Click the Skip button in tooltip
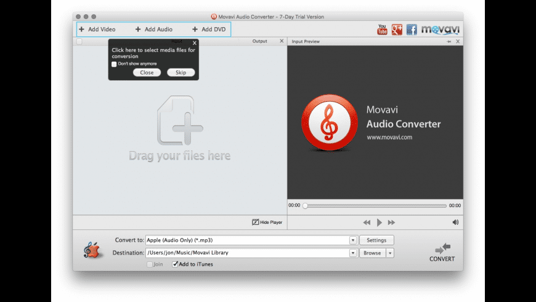Image resolution: width=536 pixels, height=302 pixels. [181, 73]
